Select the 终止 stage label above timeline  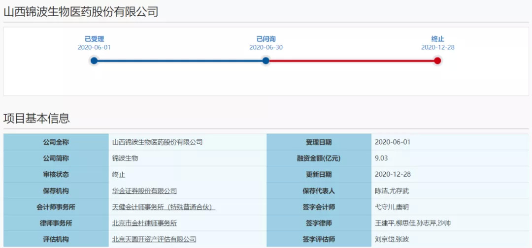click(438, 39)
